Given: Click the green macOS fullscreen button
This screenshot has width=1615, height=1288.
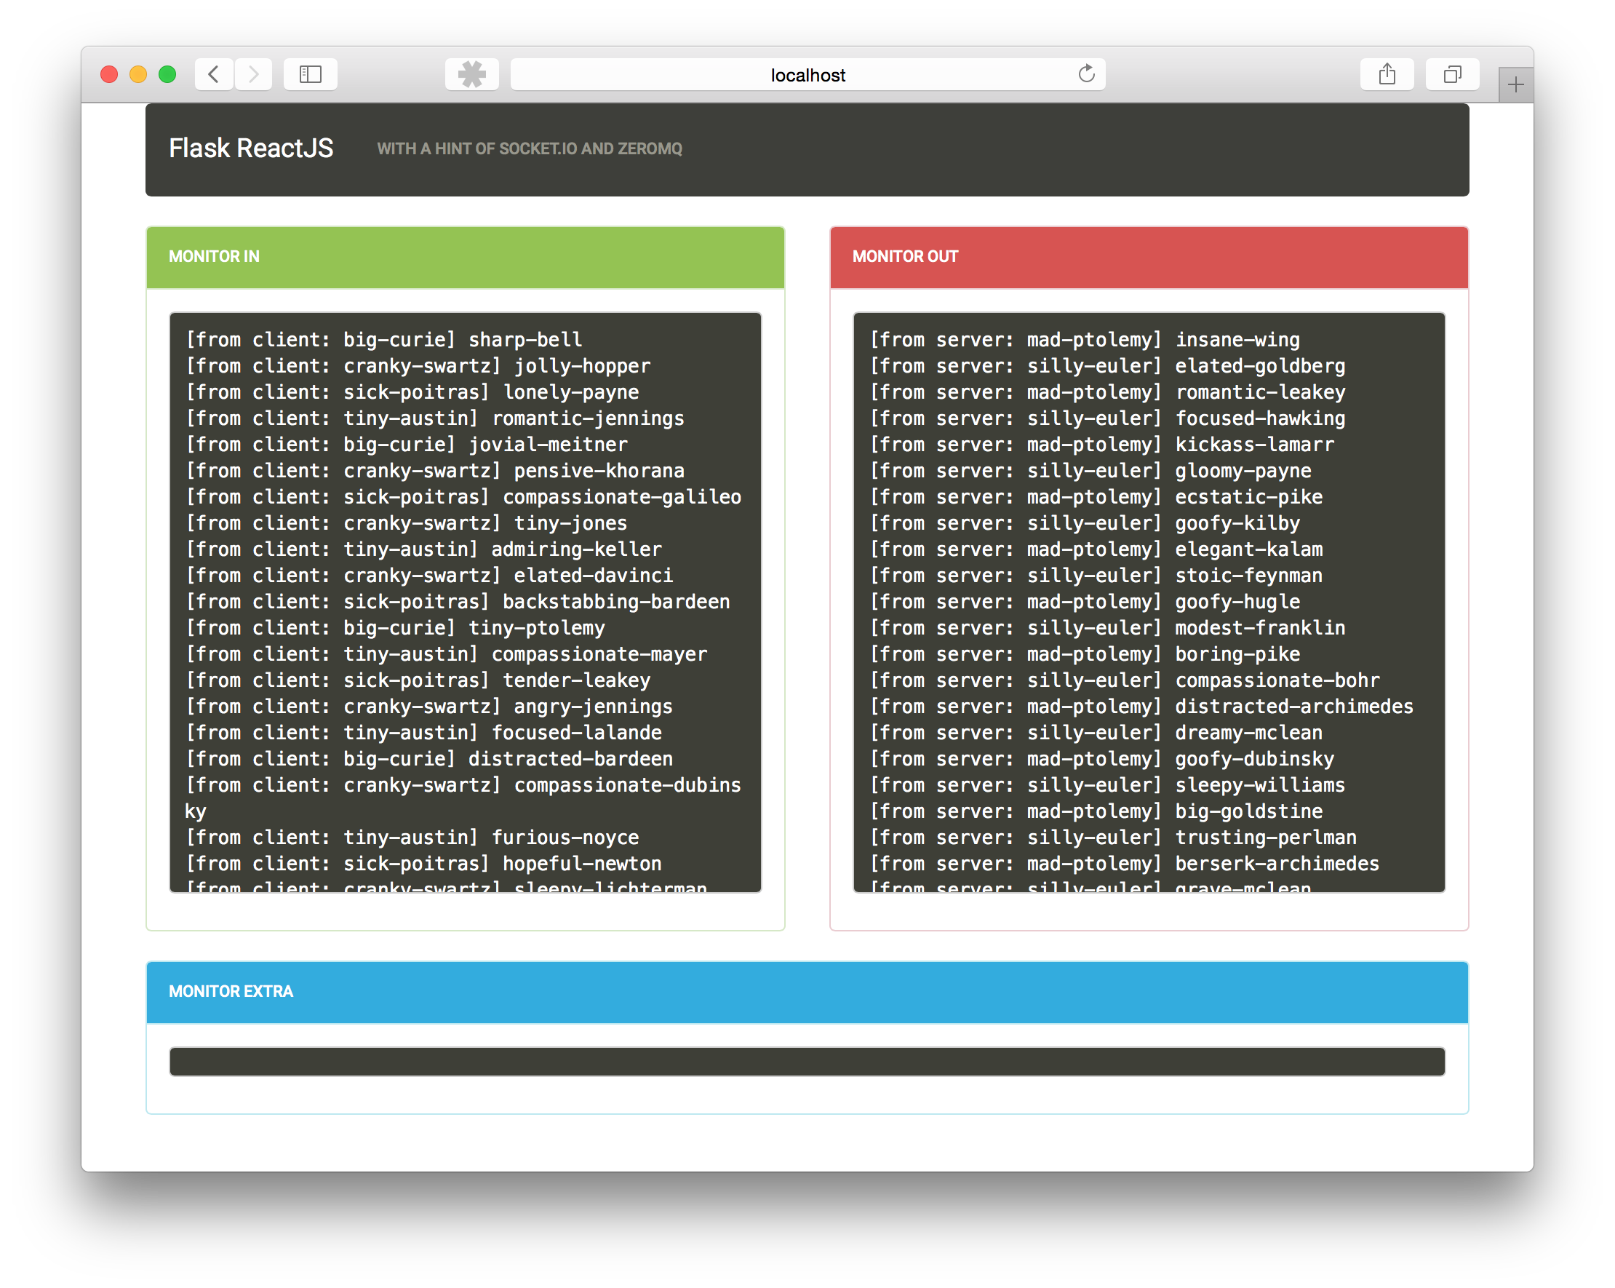Looking at the screenshot, I should tap(168, 74).
